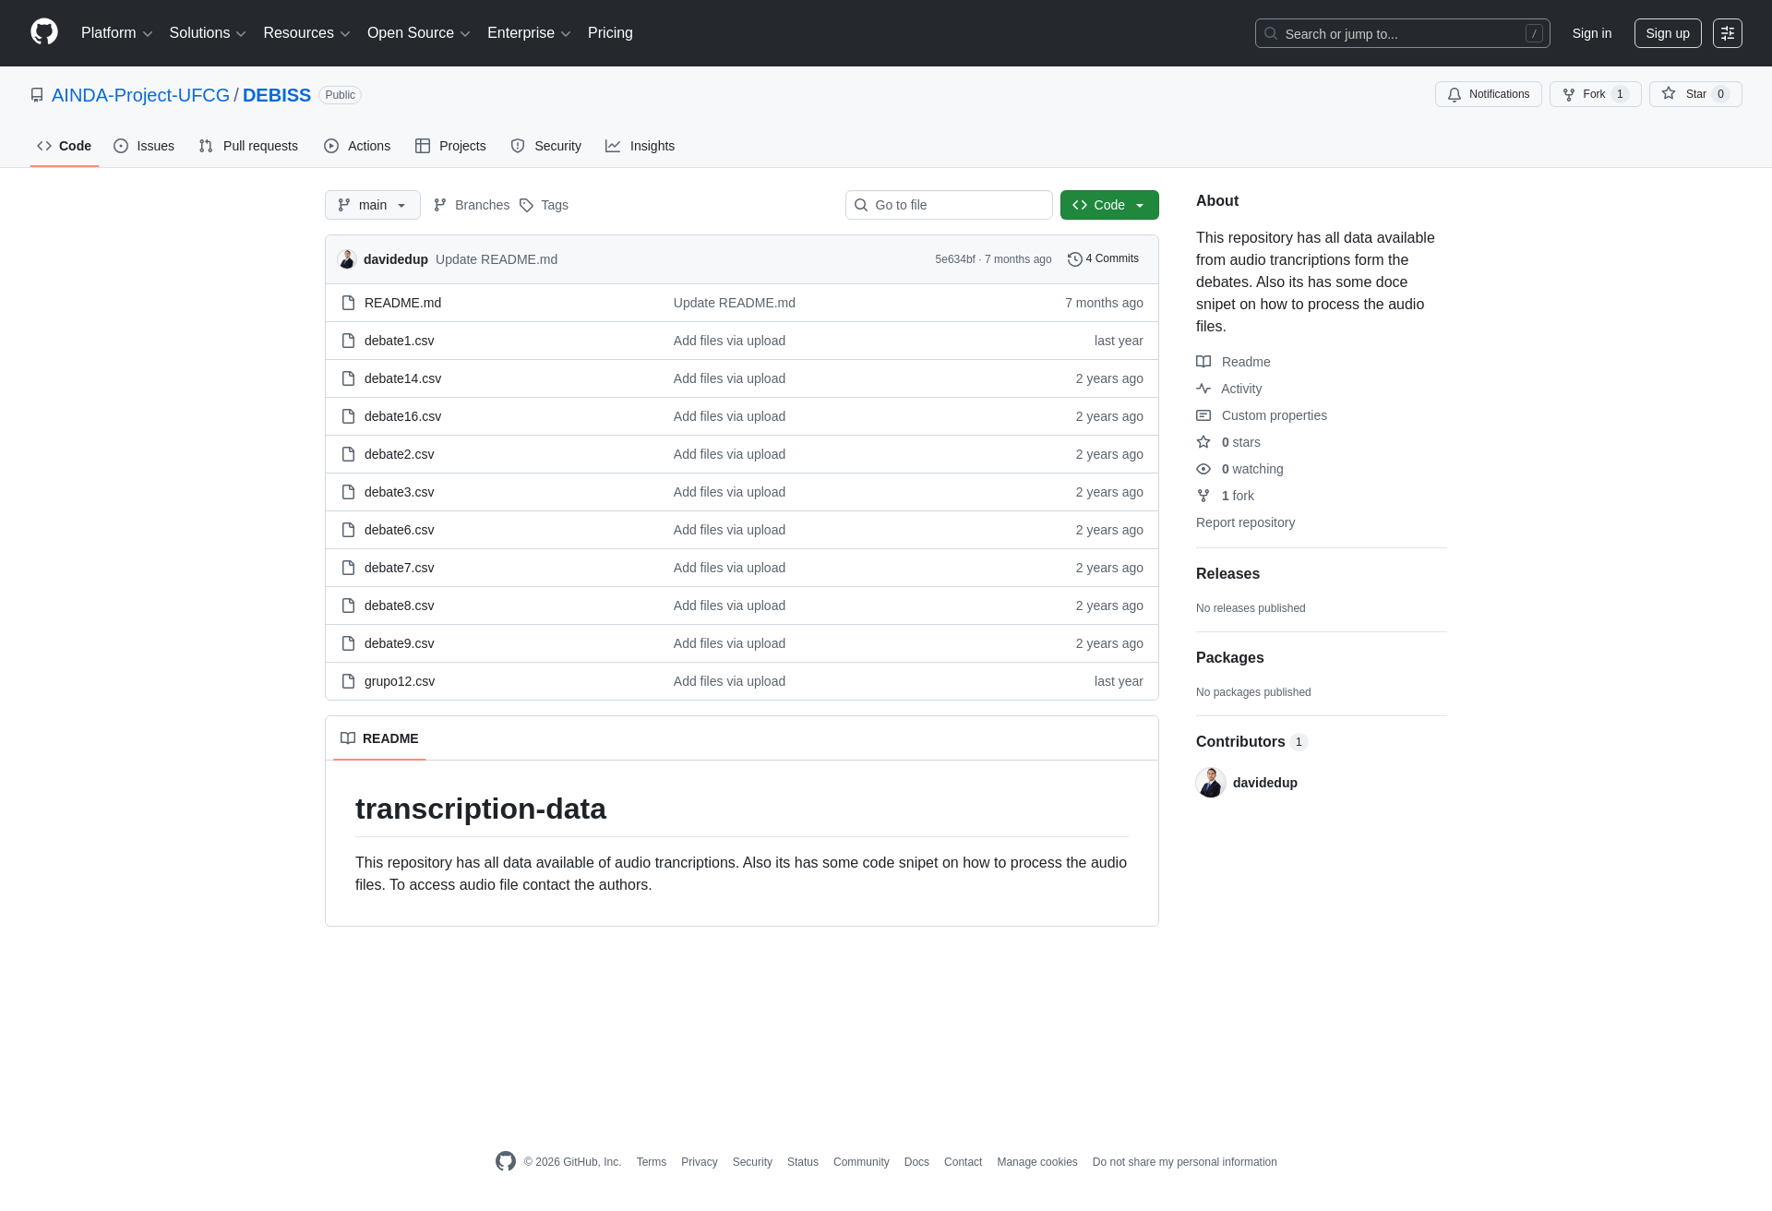Open the Readme link in About
1772x1211 pixels.
1233,362
